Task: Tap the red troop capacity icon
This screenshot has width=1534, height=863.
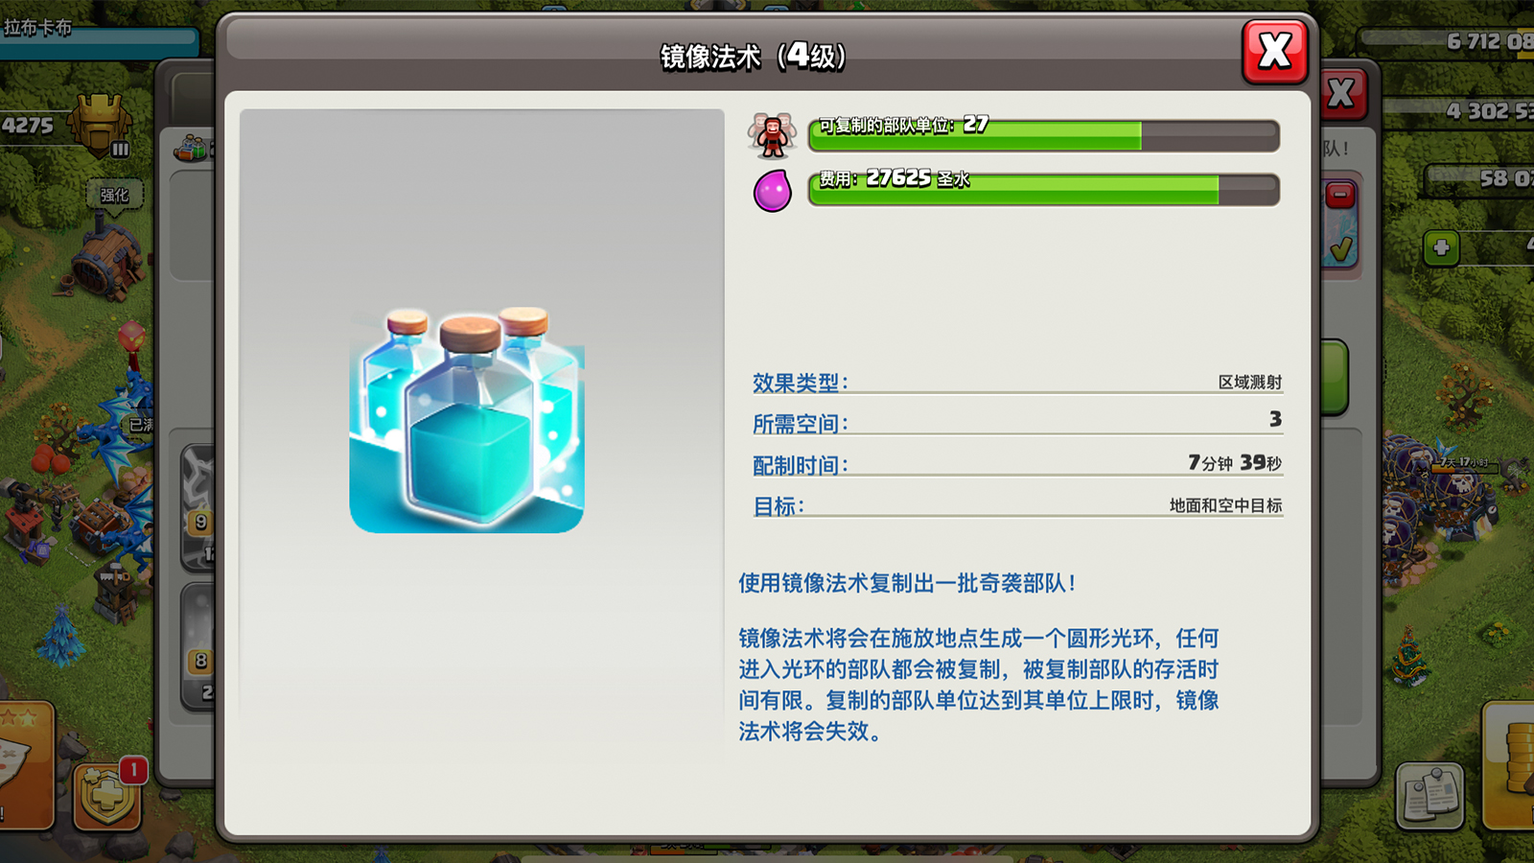Action: point(772,135)
